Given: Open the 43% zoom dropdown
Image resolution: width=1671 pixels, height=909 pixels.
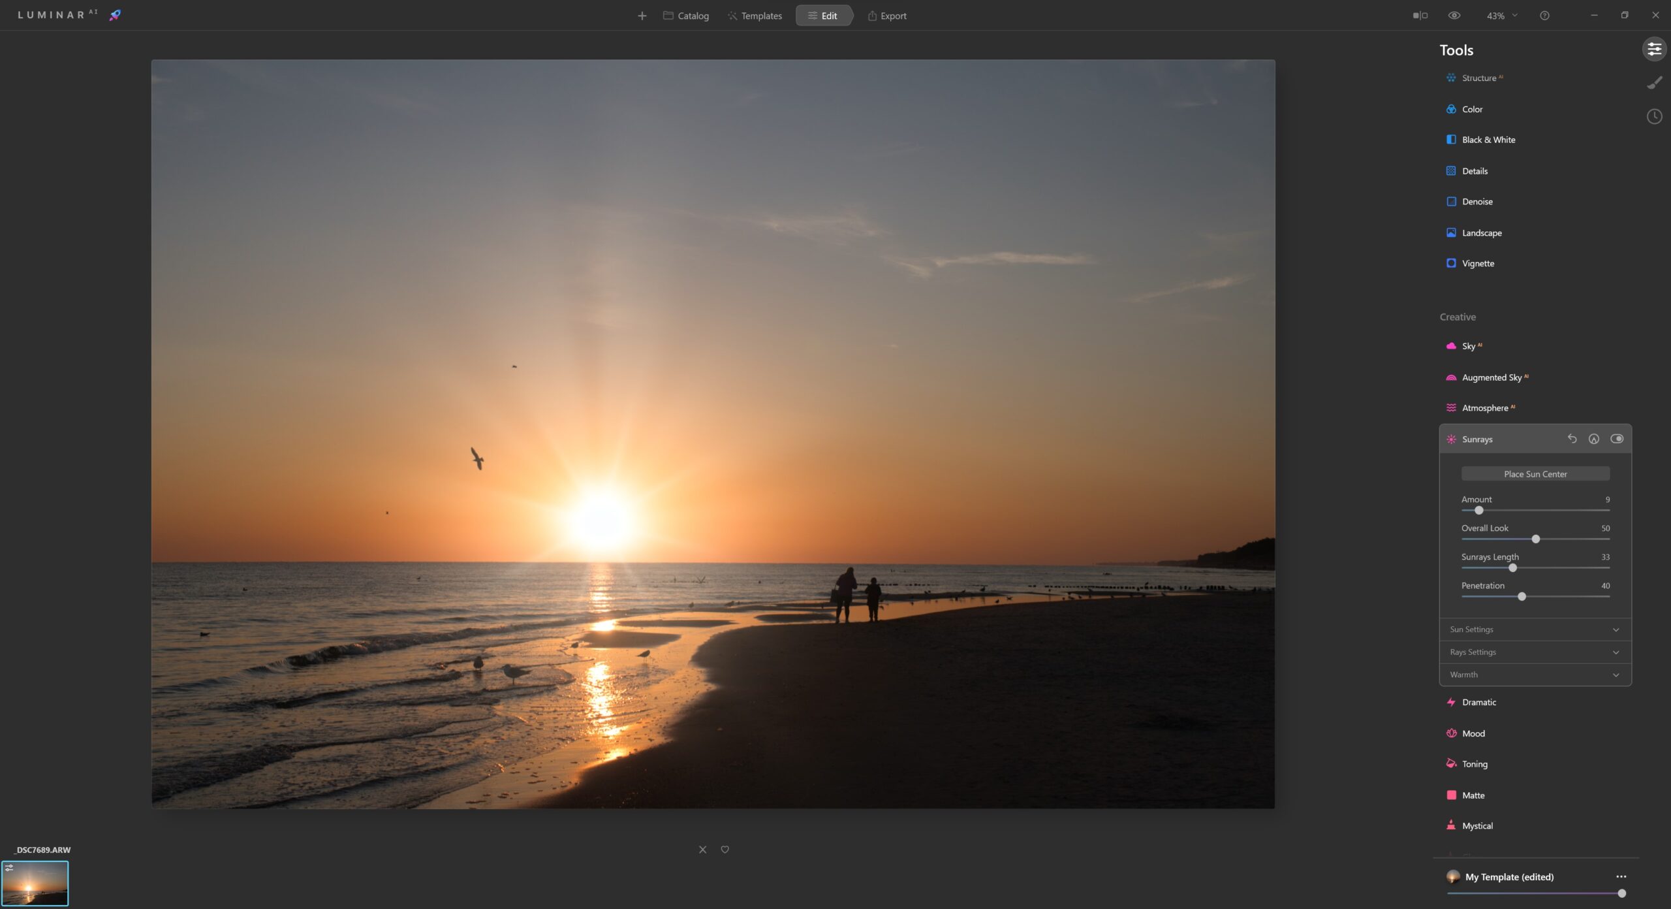Looking at the screenshot, I should [x=1501, y=16].
